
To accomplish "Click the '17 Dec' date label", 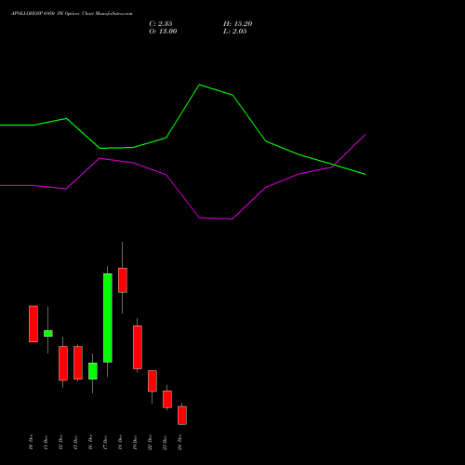I will point(105,442).
